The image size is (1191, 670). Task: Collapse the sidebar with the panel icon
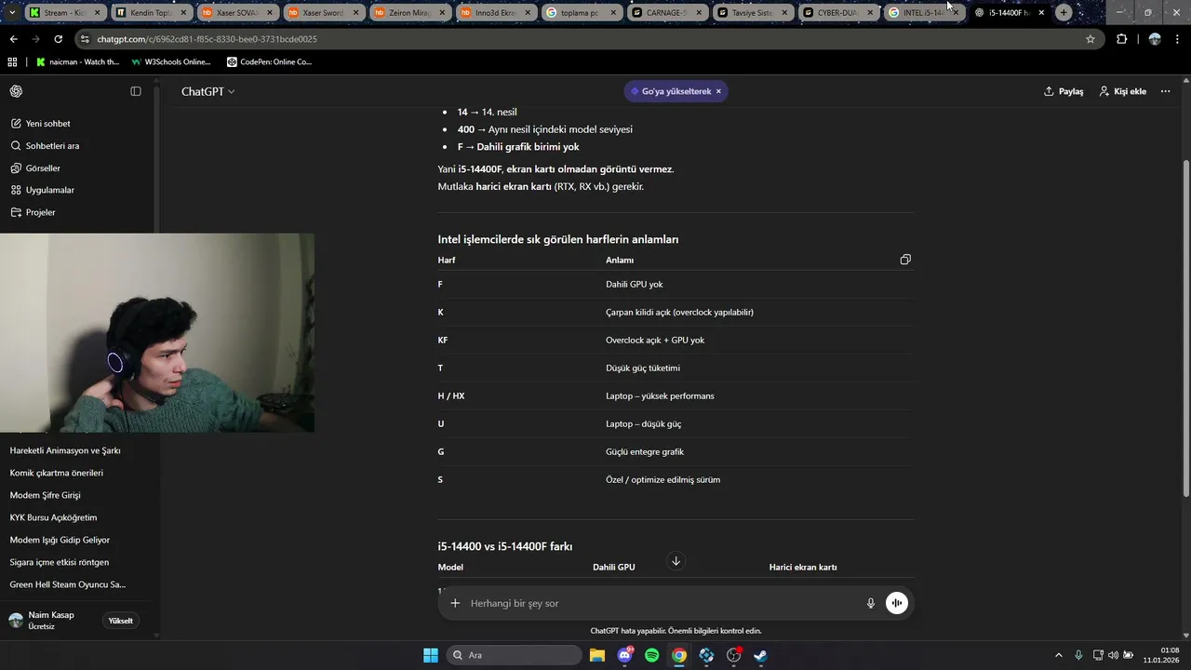[x=136, y=91]
